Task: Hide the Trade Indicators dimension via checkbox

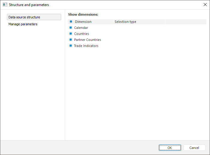Action: coord(71,46)
